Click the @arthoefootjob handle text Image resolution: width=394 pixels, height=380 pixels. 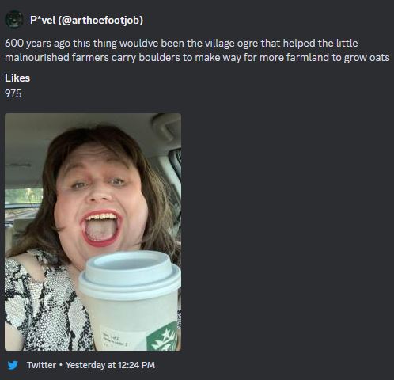(100, 20)
